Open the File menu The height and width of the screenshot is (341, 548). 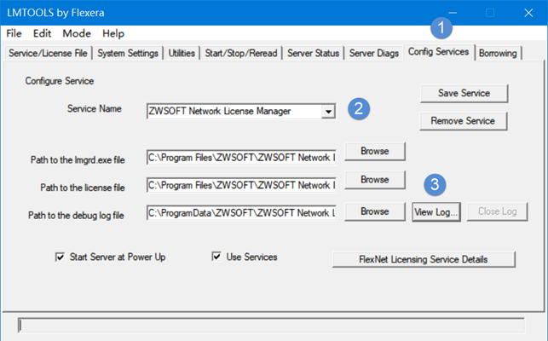click(x=14, y=33)
